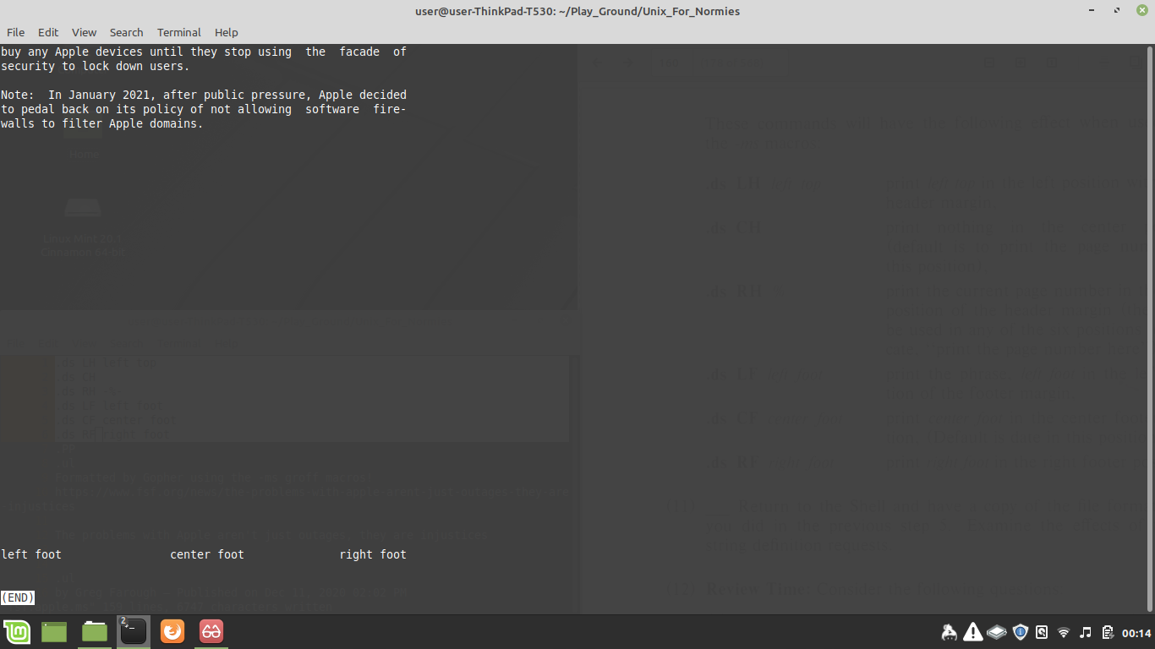This screenshot has height=649, width=1155.
Task: Open the sound music note tray icon
Action: point(1086,632)
